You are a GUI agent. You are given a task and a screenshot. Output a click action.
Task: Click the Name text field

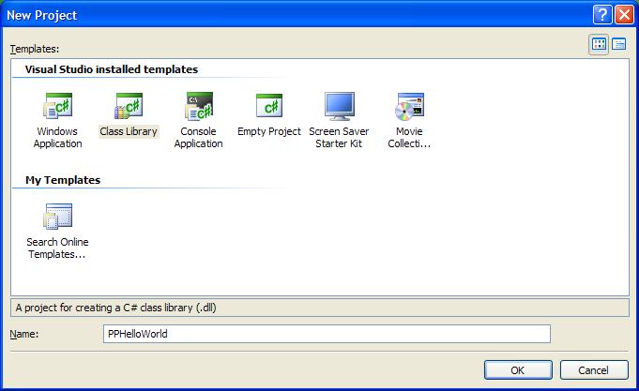tap(327, 334)
